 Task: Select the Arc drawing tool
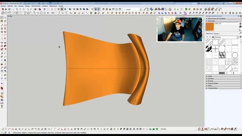(x=2, y=35)
